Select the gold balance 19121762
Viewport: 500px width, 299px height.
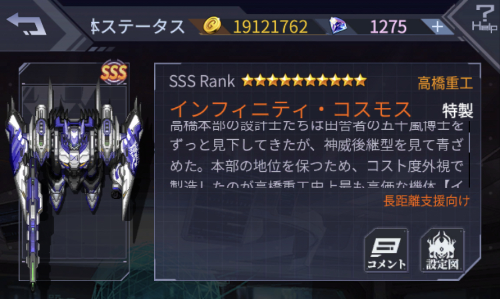(271, 27)
